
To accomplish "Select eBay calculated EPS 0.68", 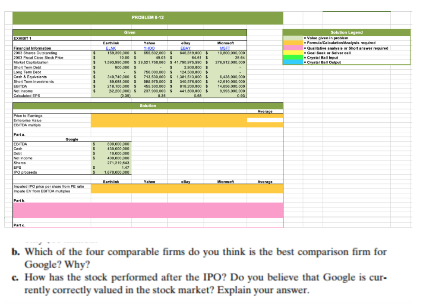I will tap(198, 96).
